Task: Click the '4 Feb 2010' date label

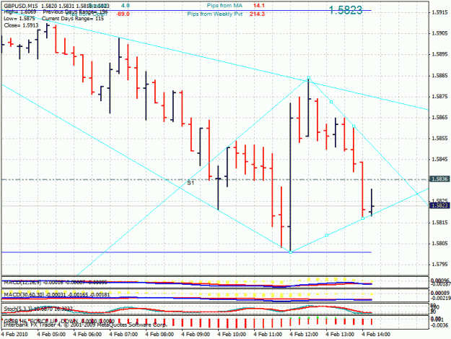Action: click(14, 334)
